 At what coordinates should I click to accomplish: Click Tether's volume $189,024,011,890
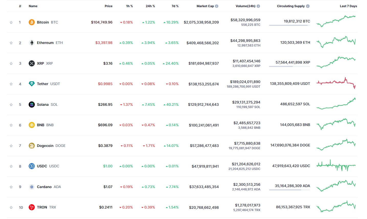245,82
